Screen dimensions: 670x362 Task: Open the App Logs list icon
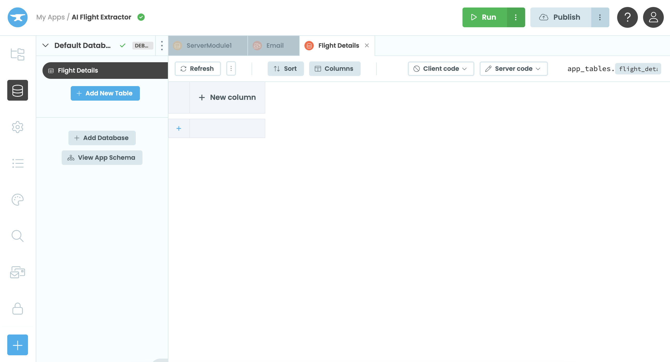coord(17,163)
